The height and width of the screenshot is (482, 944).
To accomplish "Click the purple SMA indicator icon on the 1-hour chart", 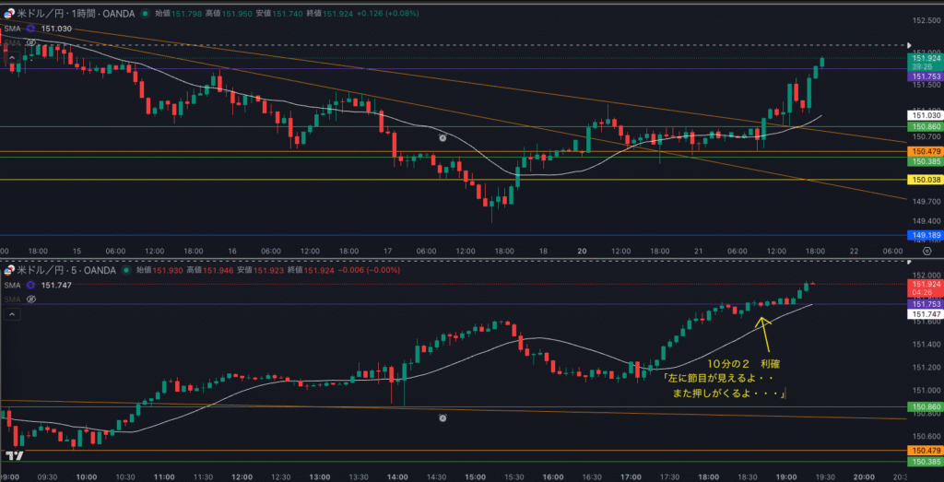I will pyautogui.click(x=30, y=29).
